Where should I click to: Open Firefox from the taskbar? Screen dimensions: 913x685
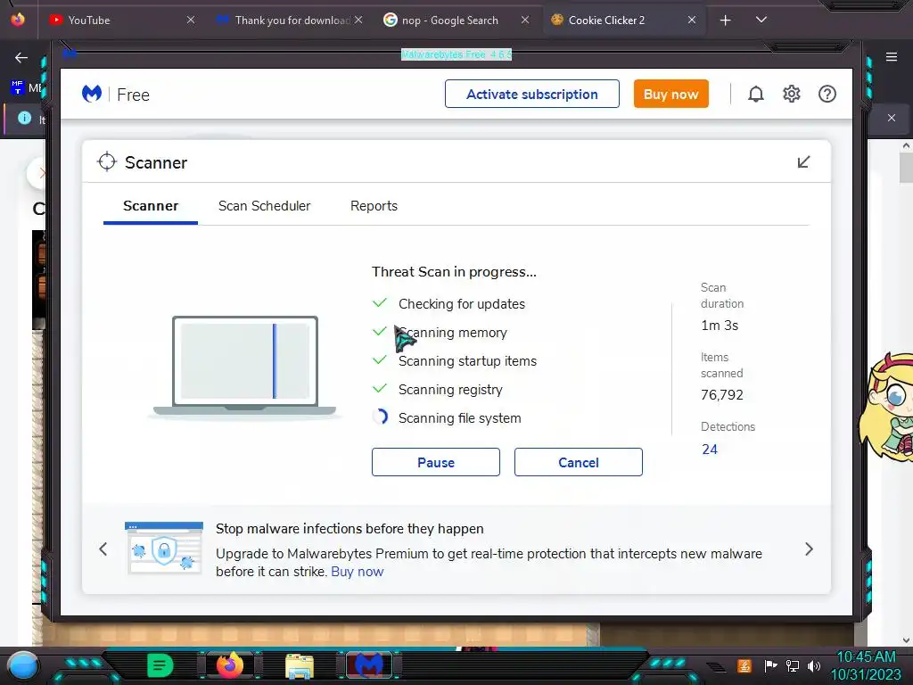tap(229, 665)
